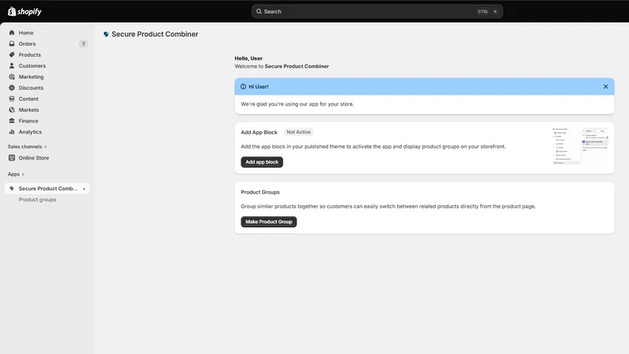Click the Products tag icon
The image size is (629, 354).
tap(12, 54)
